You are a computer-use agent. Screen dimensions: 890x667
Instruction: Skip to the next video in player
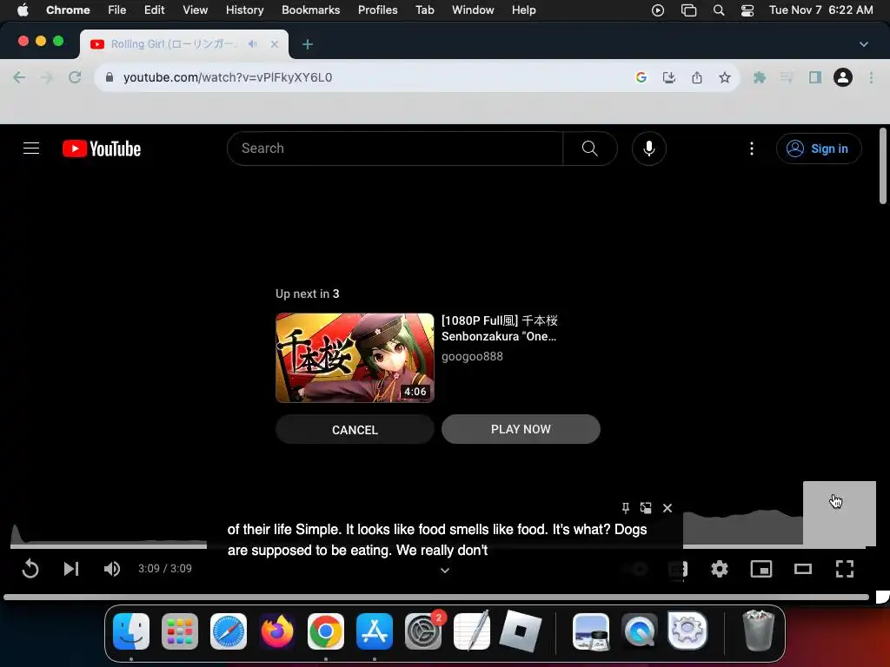tap(71, 569)
